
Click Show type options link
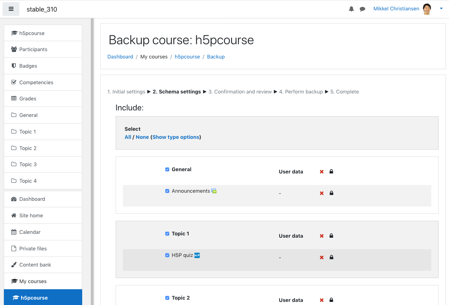176,137
